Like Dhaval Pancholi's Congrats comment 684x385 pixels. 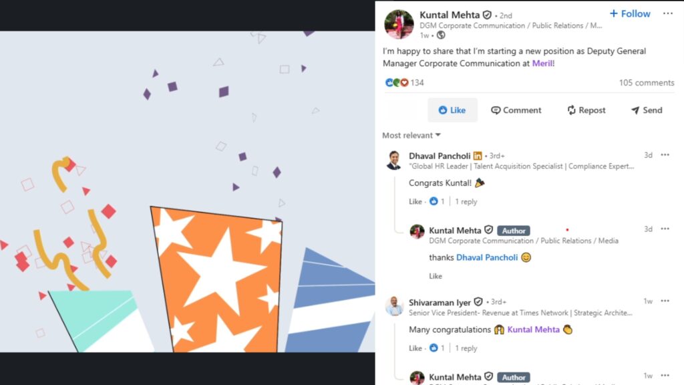tap(415, 202)
